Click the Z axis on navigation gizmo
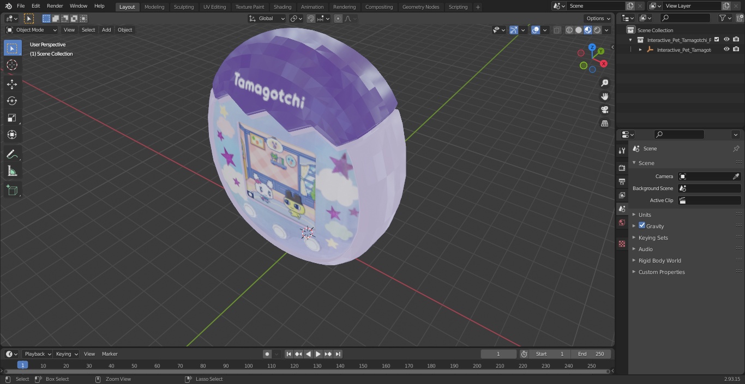The height and width of the screenshot is (384, 745). 592,47
